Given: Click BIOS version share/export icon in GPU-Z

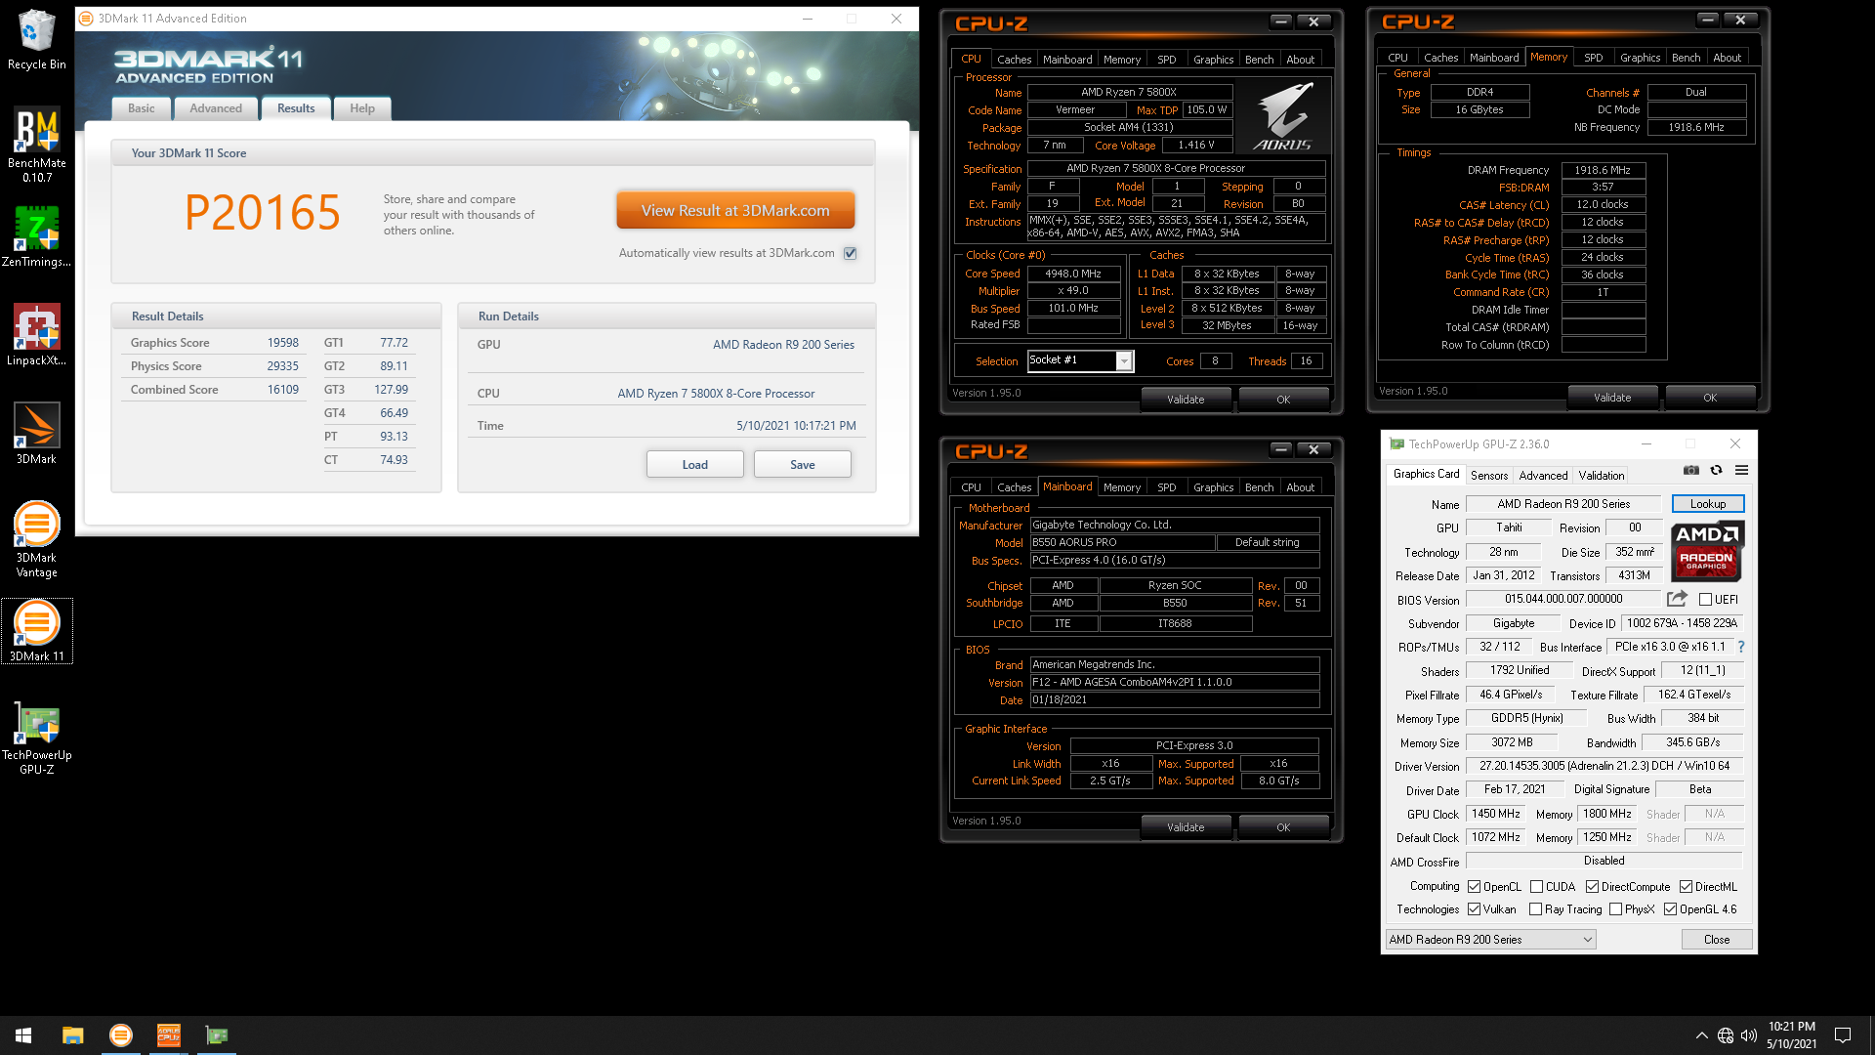Looking at the screenshot, I should tap(1677, 599).
